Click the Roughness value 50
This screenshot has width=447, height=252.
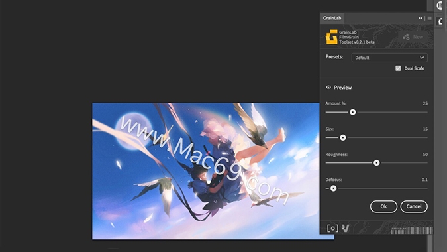click(425, 155)
